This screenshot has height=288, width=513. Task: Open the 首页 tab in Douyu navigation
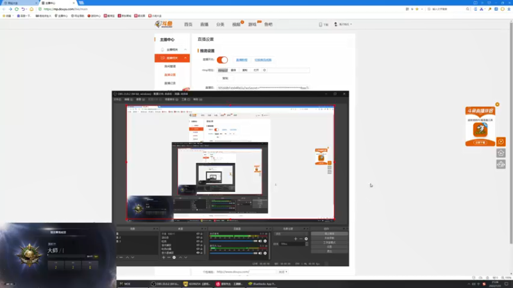188,24
